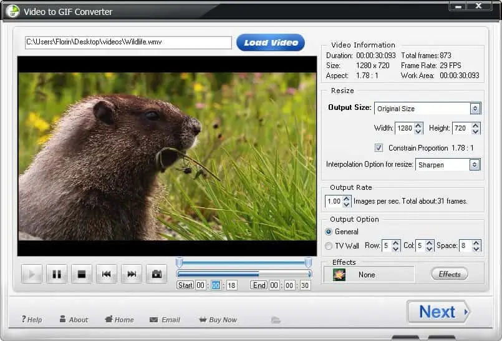The width and height of the screenshot is (502, 341).
Task: Click the video preview of the marmot
Action: 167,156
